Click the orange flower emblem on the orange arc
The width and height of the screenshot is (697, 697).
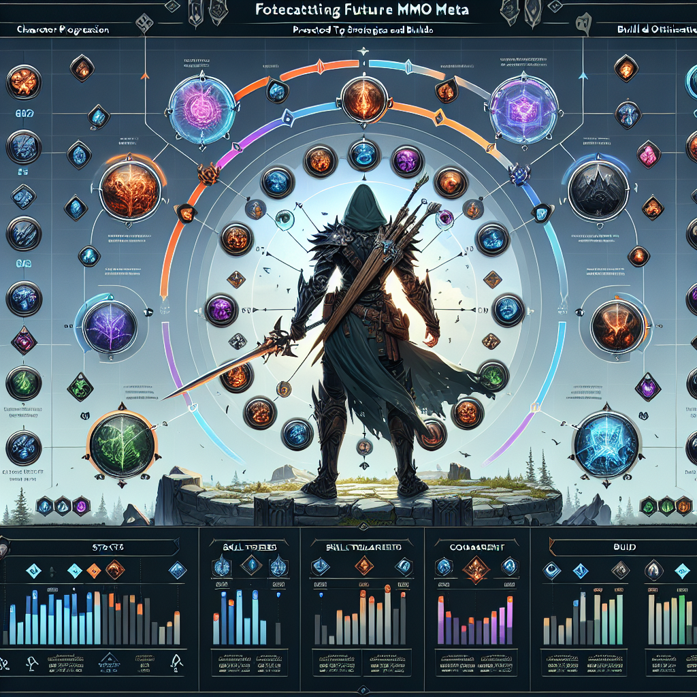(210, 172)
